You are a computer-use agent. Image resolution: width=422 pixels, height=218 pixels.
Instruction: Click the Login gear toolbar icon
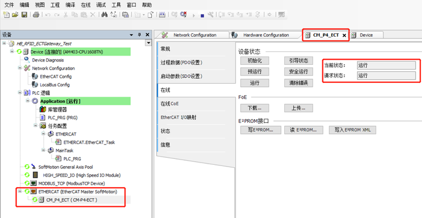pyautogui.click(x=175, y=15)
